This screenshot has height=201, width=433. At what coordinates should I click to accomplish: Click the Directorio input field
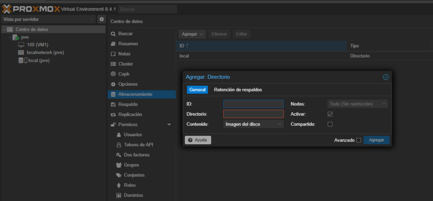click(x=253, y=114)
